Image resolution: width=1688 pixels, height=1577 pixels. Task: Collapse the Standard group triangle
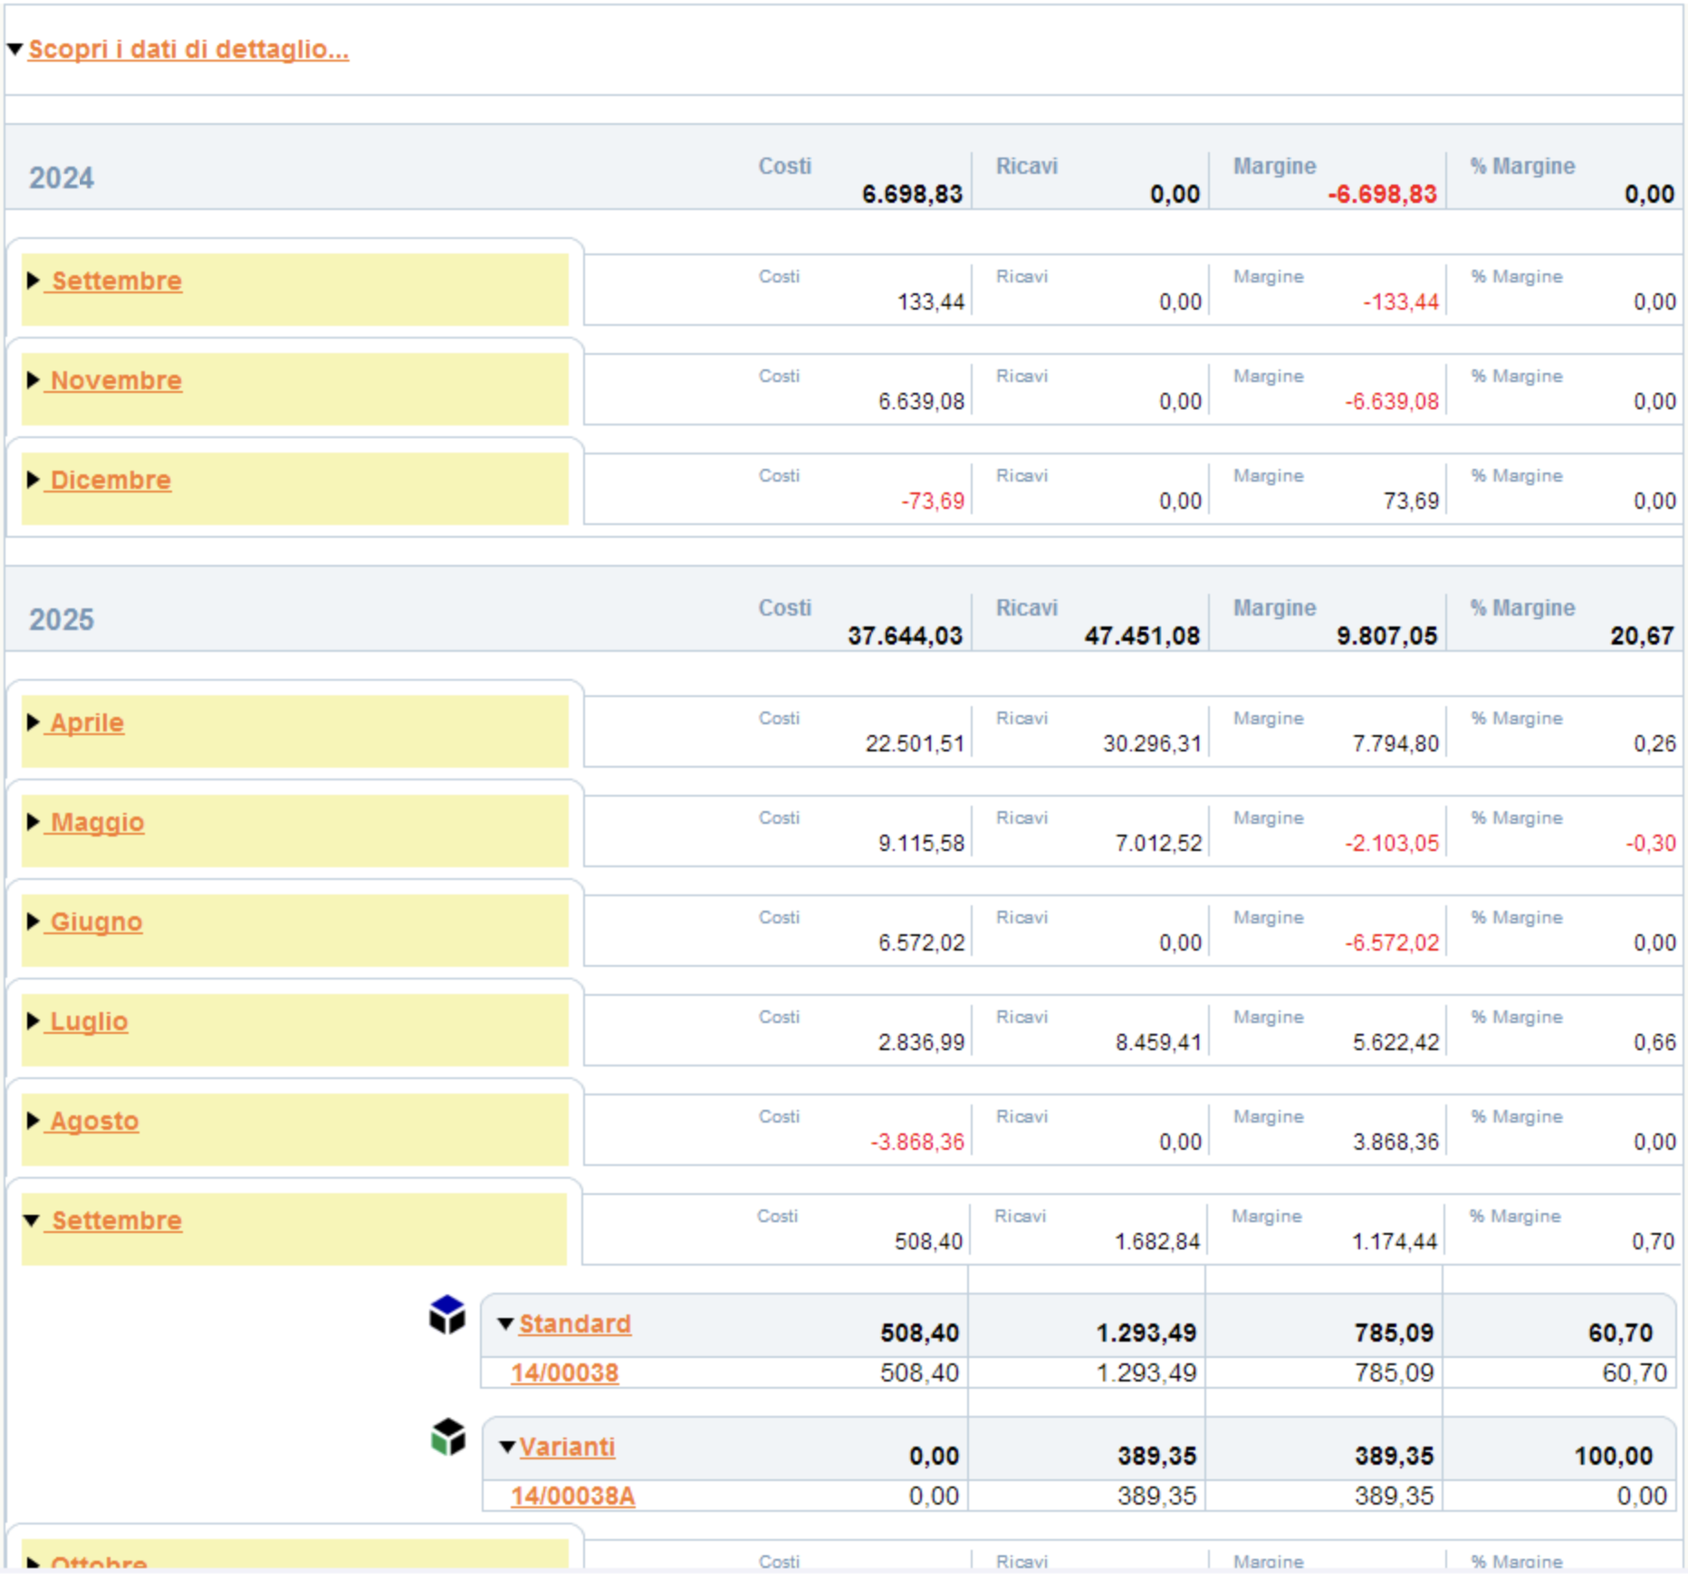pos(506,1324)
